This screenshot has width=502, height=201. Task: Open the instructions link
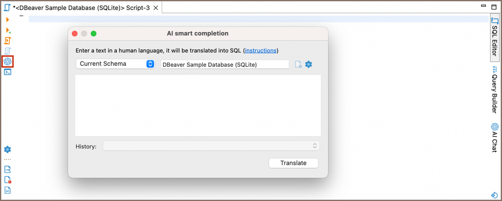tap(260, 51)
